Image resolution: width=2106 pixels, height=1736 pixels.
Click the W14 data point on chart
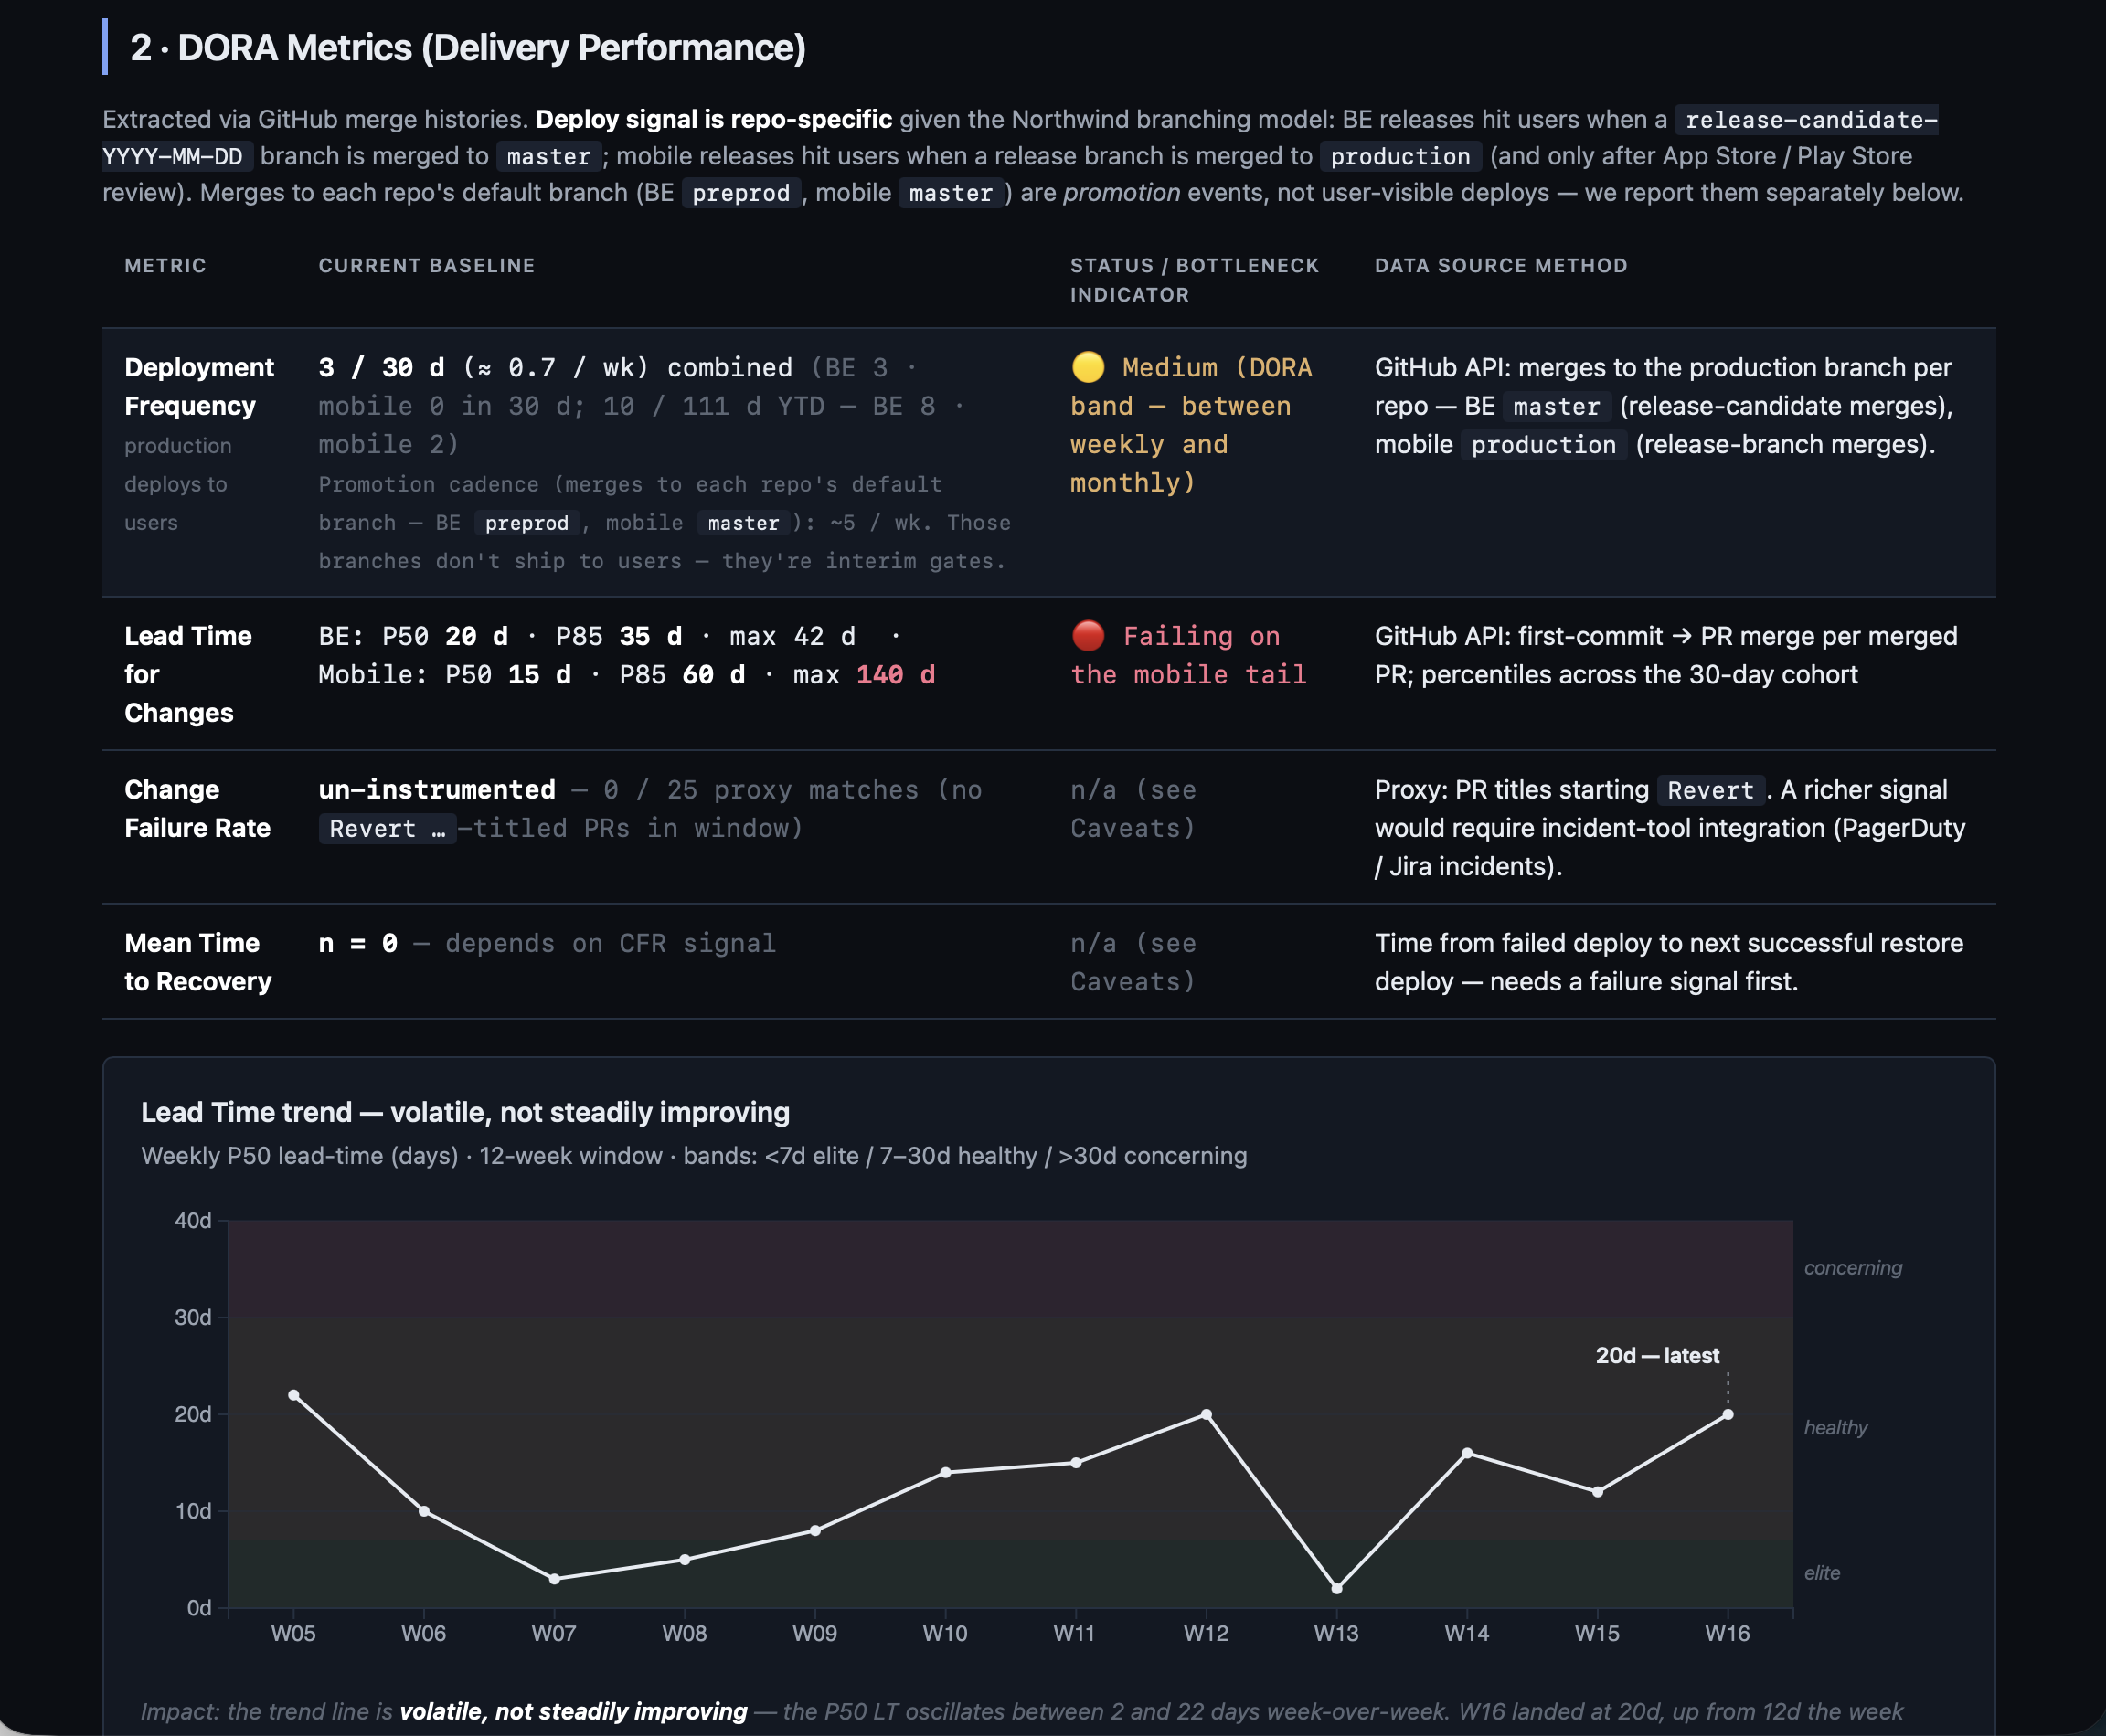click(1467, 1453)
